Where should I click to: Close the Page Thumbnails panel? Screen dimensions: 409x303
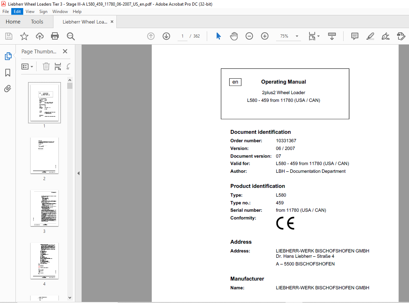pyautogui.click(x=65, y=51)
